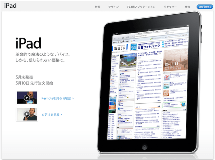Tap Safari bookmarks book icon on iPad
The height and width of the screenshot is (160, 215).
128,38
